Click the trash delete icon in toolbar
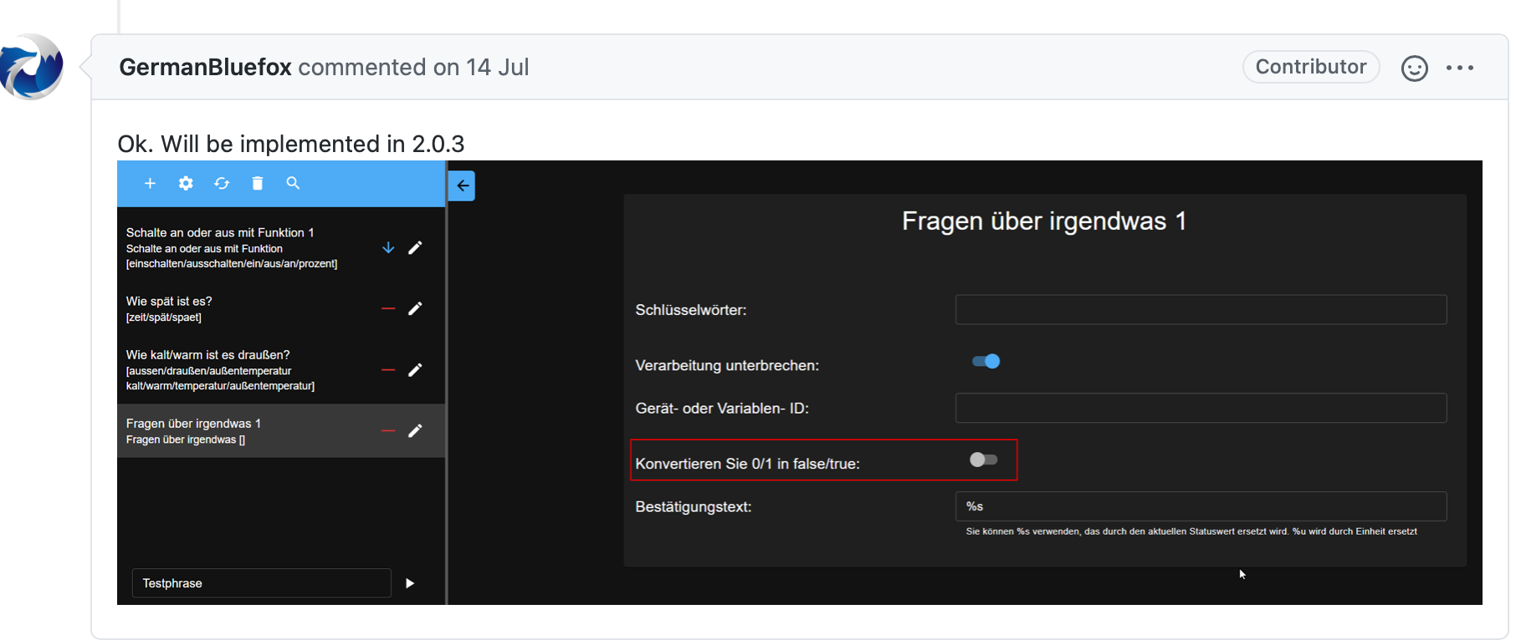 [x=258, y=183]
